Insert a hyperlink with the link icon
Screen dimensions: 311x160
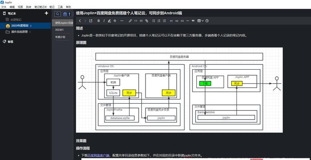coord(130,21)
